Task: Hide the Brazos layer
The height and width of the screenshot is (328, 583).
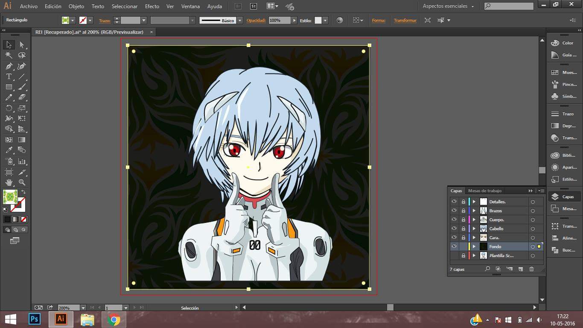Action: 454,211
